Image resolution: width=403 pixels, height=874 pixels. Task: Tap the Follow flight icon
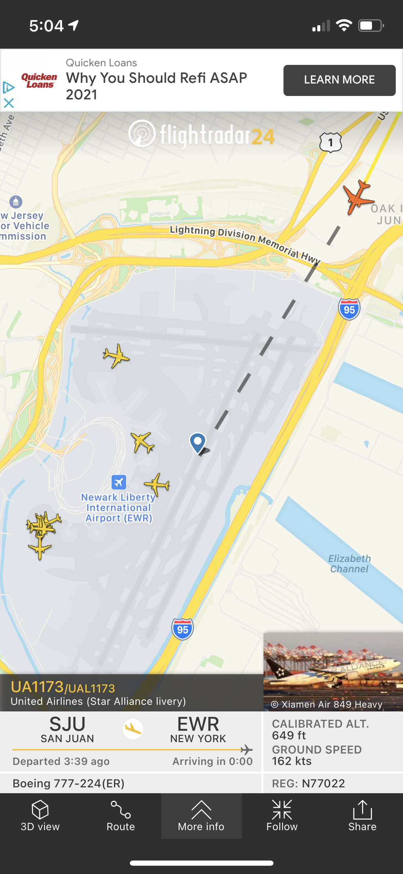tap(282, 816)
